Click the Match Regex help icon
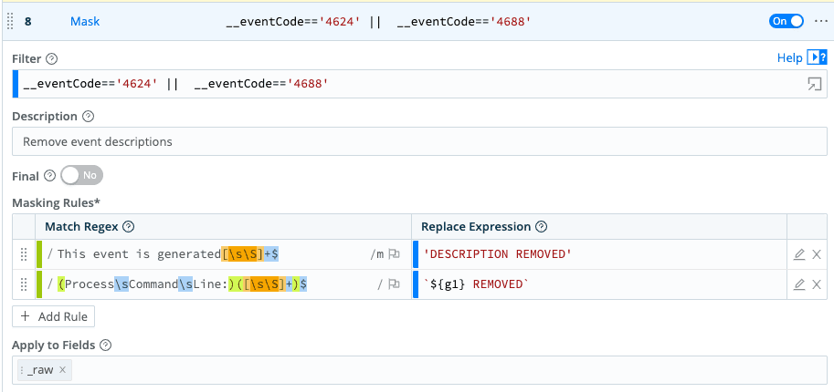The height and width of the screenshot is (392, 834). (x=129, y=227)
